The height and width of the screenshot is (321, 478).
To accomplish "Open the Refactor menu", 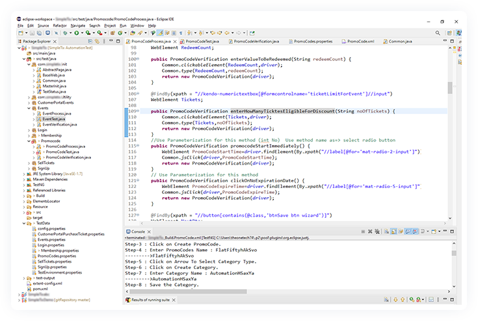I will [x=60, y=25].
